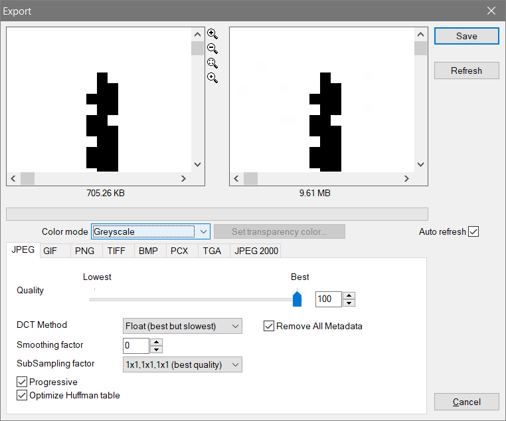Viewport: 506px width, 421px height.
Task: Select the JPEG 2000 tab
Action: (x=256, y=251)
